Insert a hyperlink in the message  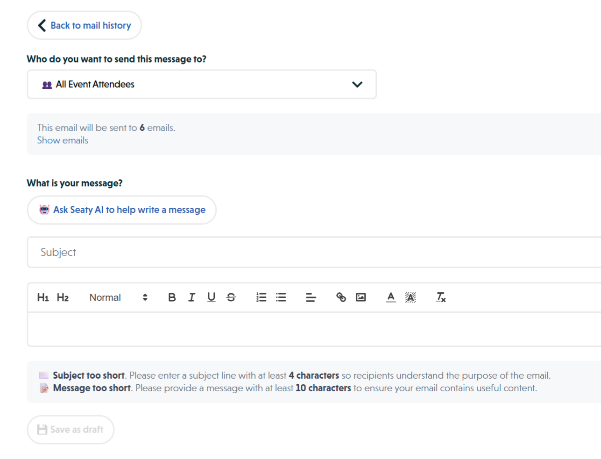point(341,297)
